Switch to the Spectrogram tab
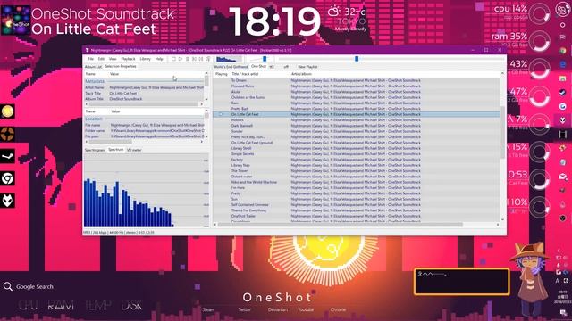Viewport: 572px width, 321px height. (x=95, y=150)
